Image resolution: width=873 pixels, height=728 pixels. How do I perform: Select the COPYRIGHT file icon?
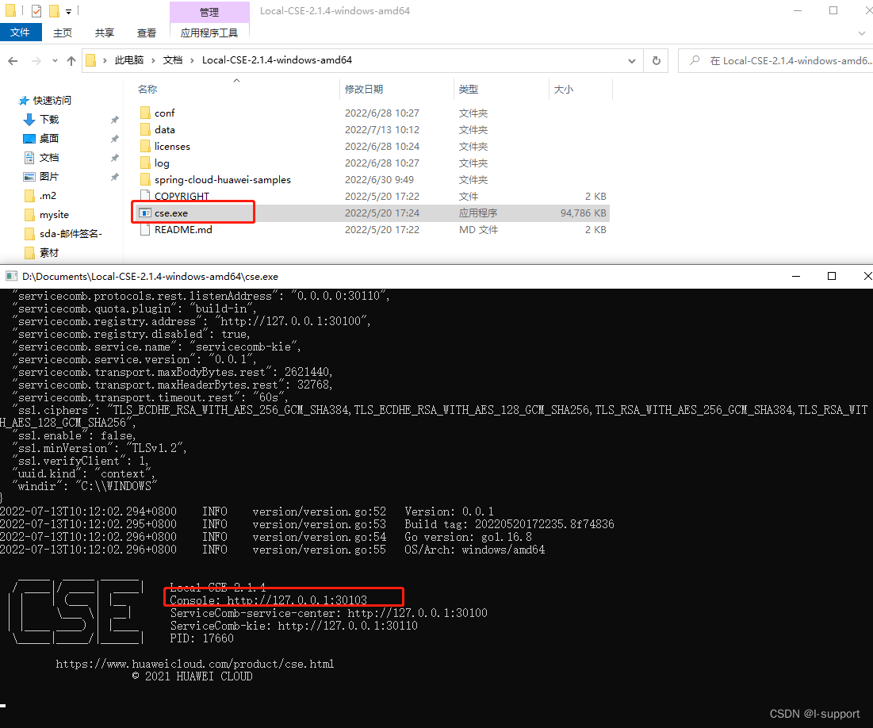coord(145,196)
